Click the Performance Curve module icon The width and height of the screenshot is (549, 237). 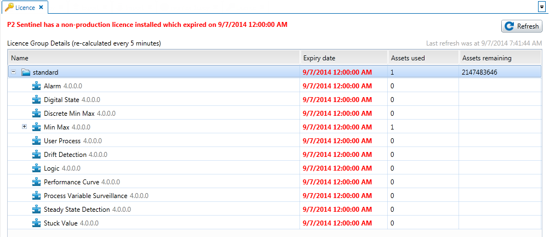[x=37, y=182]
